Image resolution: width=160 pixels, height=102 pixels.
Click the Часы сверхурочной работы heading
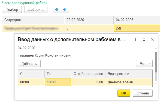point(25,3)
